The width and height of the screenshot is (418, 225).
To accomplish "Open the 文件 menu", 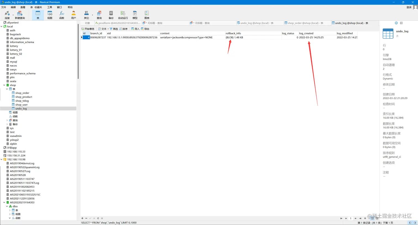I will pos(4,7).
